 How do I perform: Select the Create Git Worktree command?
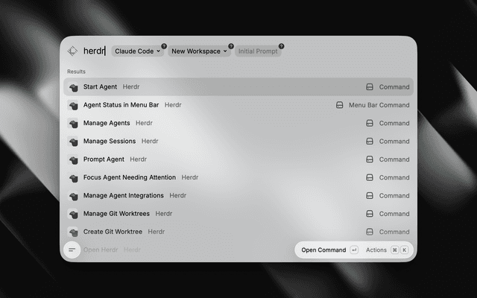[238, 232]
